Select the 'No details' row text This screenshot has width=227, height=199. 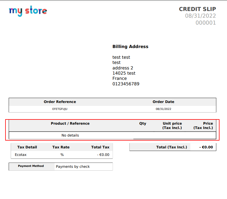(70, 135)
